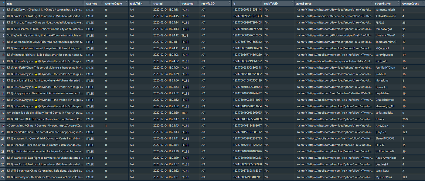The height and width of the screenshot is (181, 425).
Task: Select screenName cell 'TomMasontime2'
Action: pyautogui.click(x=386, y=42)
